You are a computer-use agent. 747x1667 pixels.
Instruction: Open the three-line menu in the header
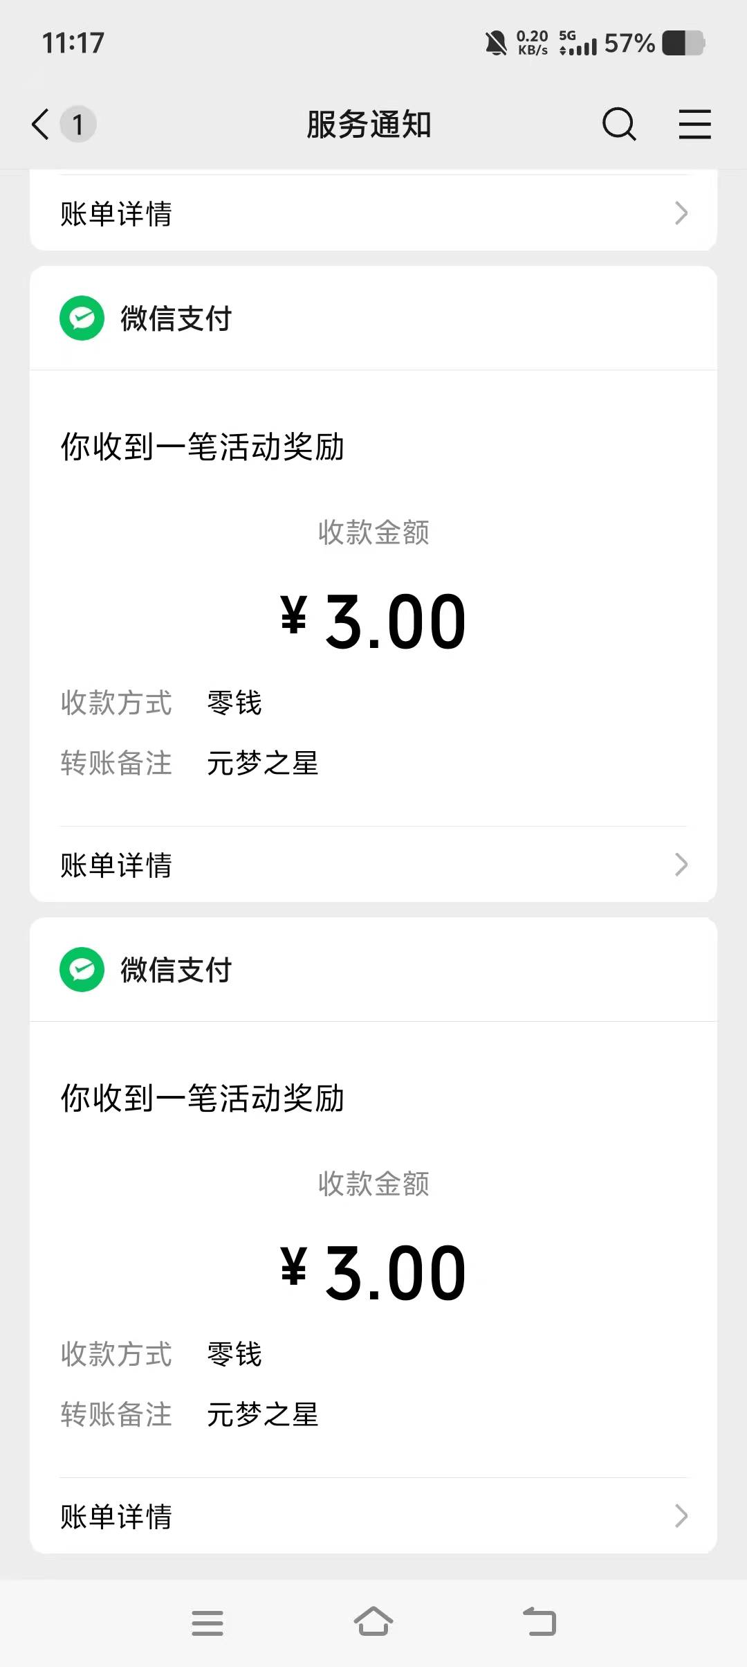click(x=694, y=125)
